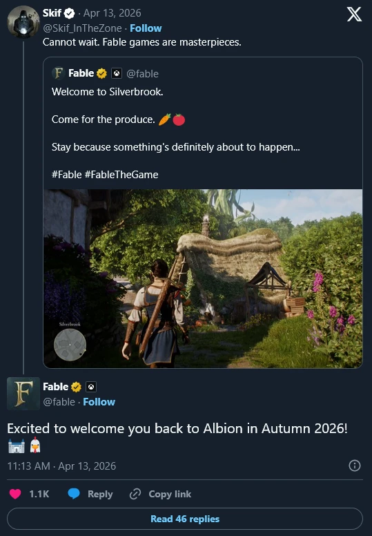Open the Silverbrook gameplay screenshot
This screenshot has height=536, width=372.
(203, 278)
